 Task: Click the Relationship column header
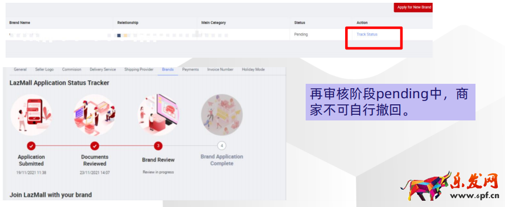[x=128, y=23]
